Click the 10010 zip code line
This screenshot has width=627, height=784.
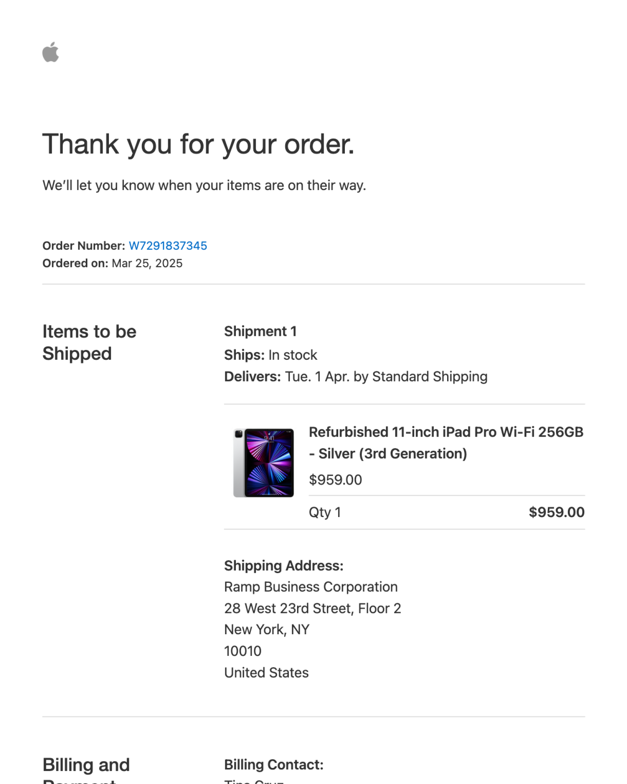[x=243, y=651]
